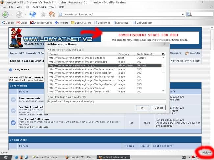Switch to Adblock-able Items taskbar window
214x160 pixels.
(x=113, y=157)
